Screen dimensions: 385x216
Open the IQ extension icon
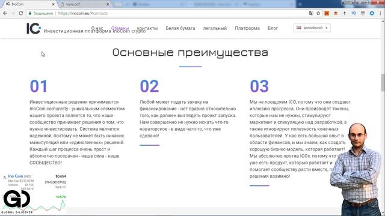tap(354, 13)
